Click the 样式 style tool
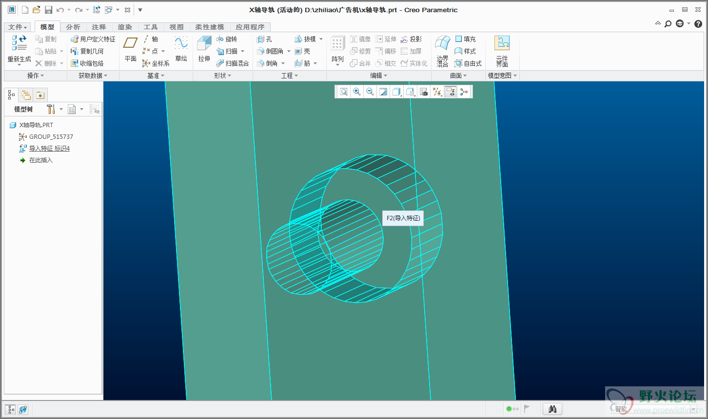Viewport: 708px width, 419px height. (465, 51)
